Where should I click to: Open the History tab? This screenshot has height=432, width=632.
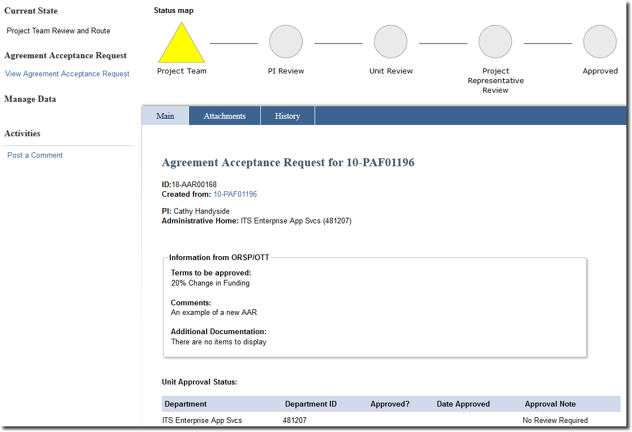tap(287, 116)
